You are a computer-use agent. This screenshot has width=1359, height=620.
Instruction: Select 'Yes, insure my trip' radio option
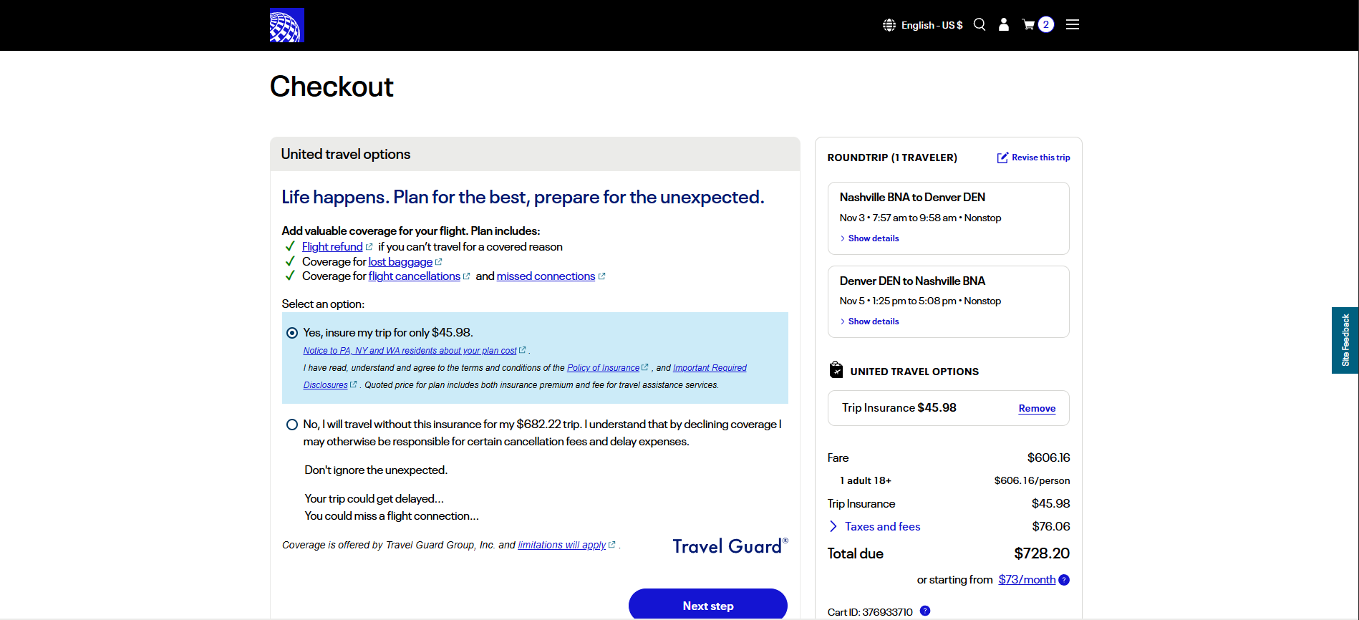click(x=292, y=333)
